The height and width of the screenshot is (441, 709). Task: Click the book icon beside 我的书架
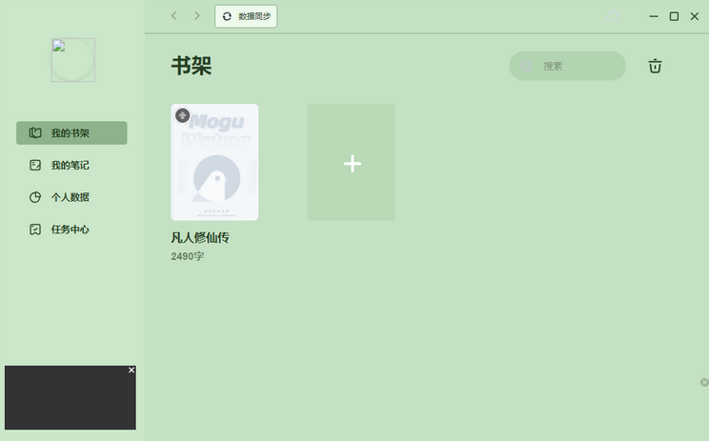[35, 132]
